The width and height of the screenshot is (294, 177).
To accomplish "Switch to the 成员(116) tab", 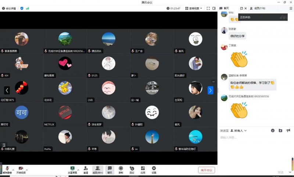I will (257, 8).
